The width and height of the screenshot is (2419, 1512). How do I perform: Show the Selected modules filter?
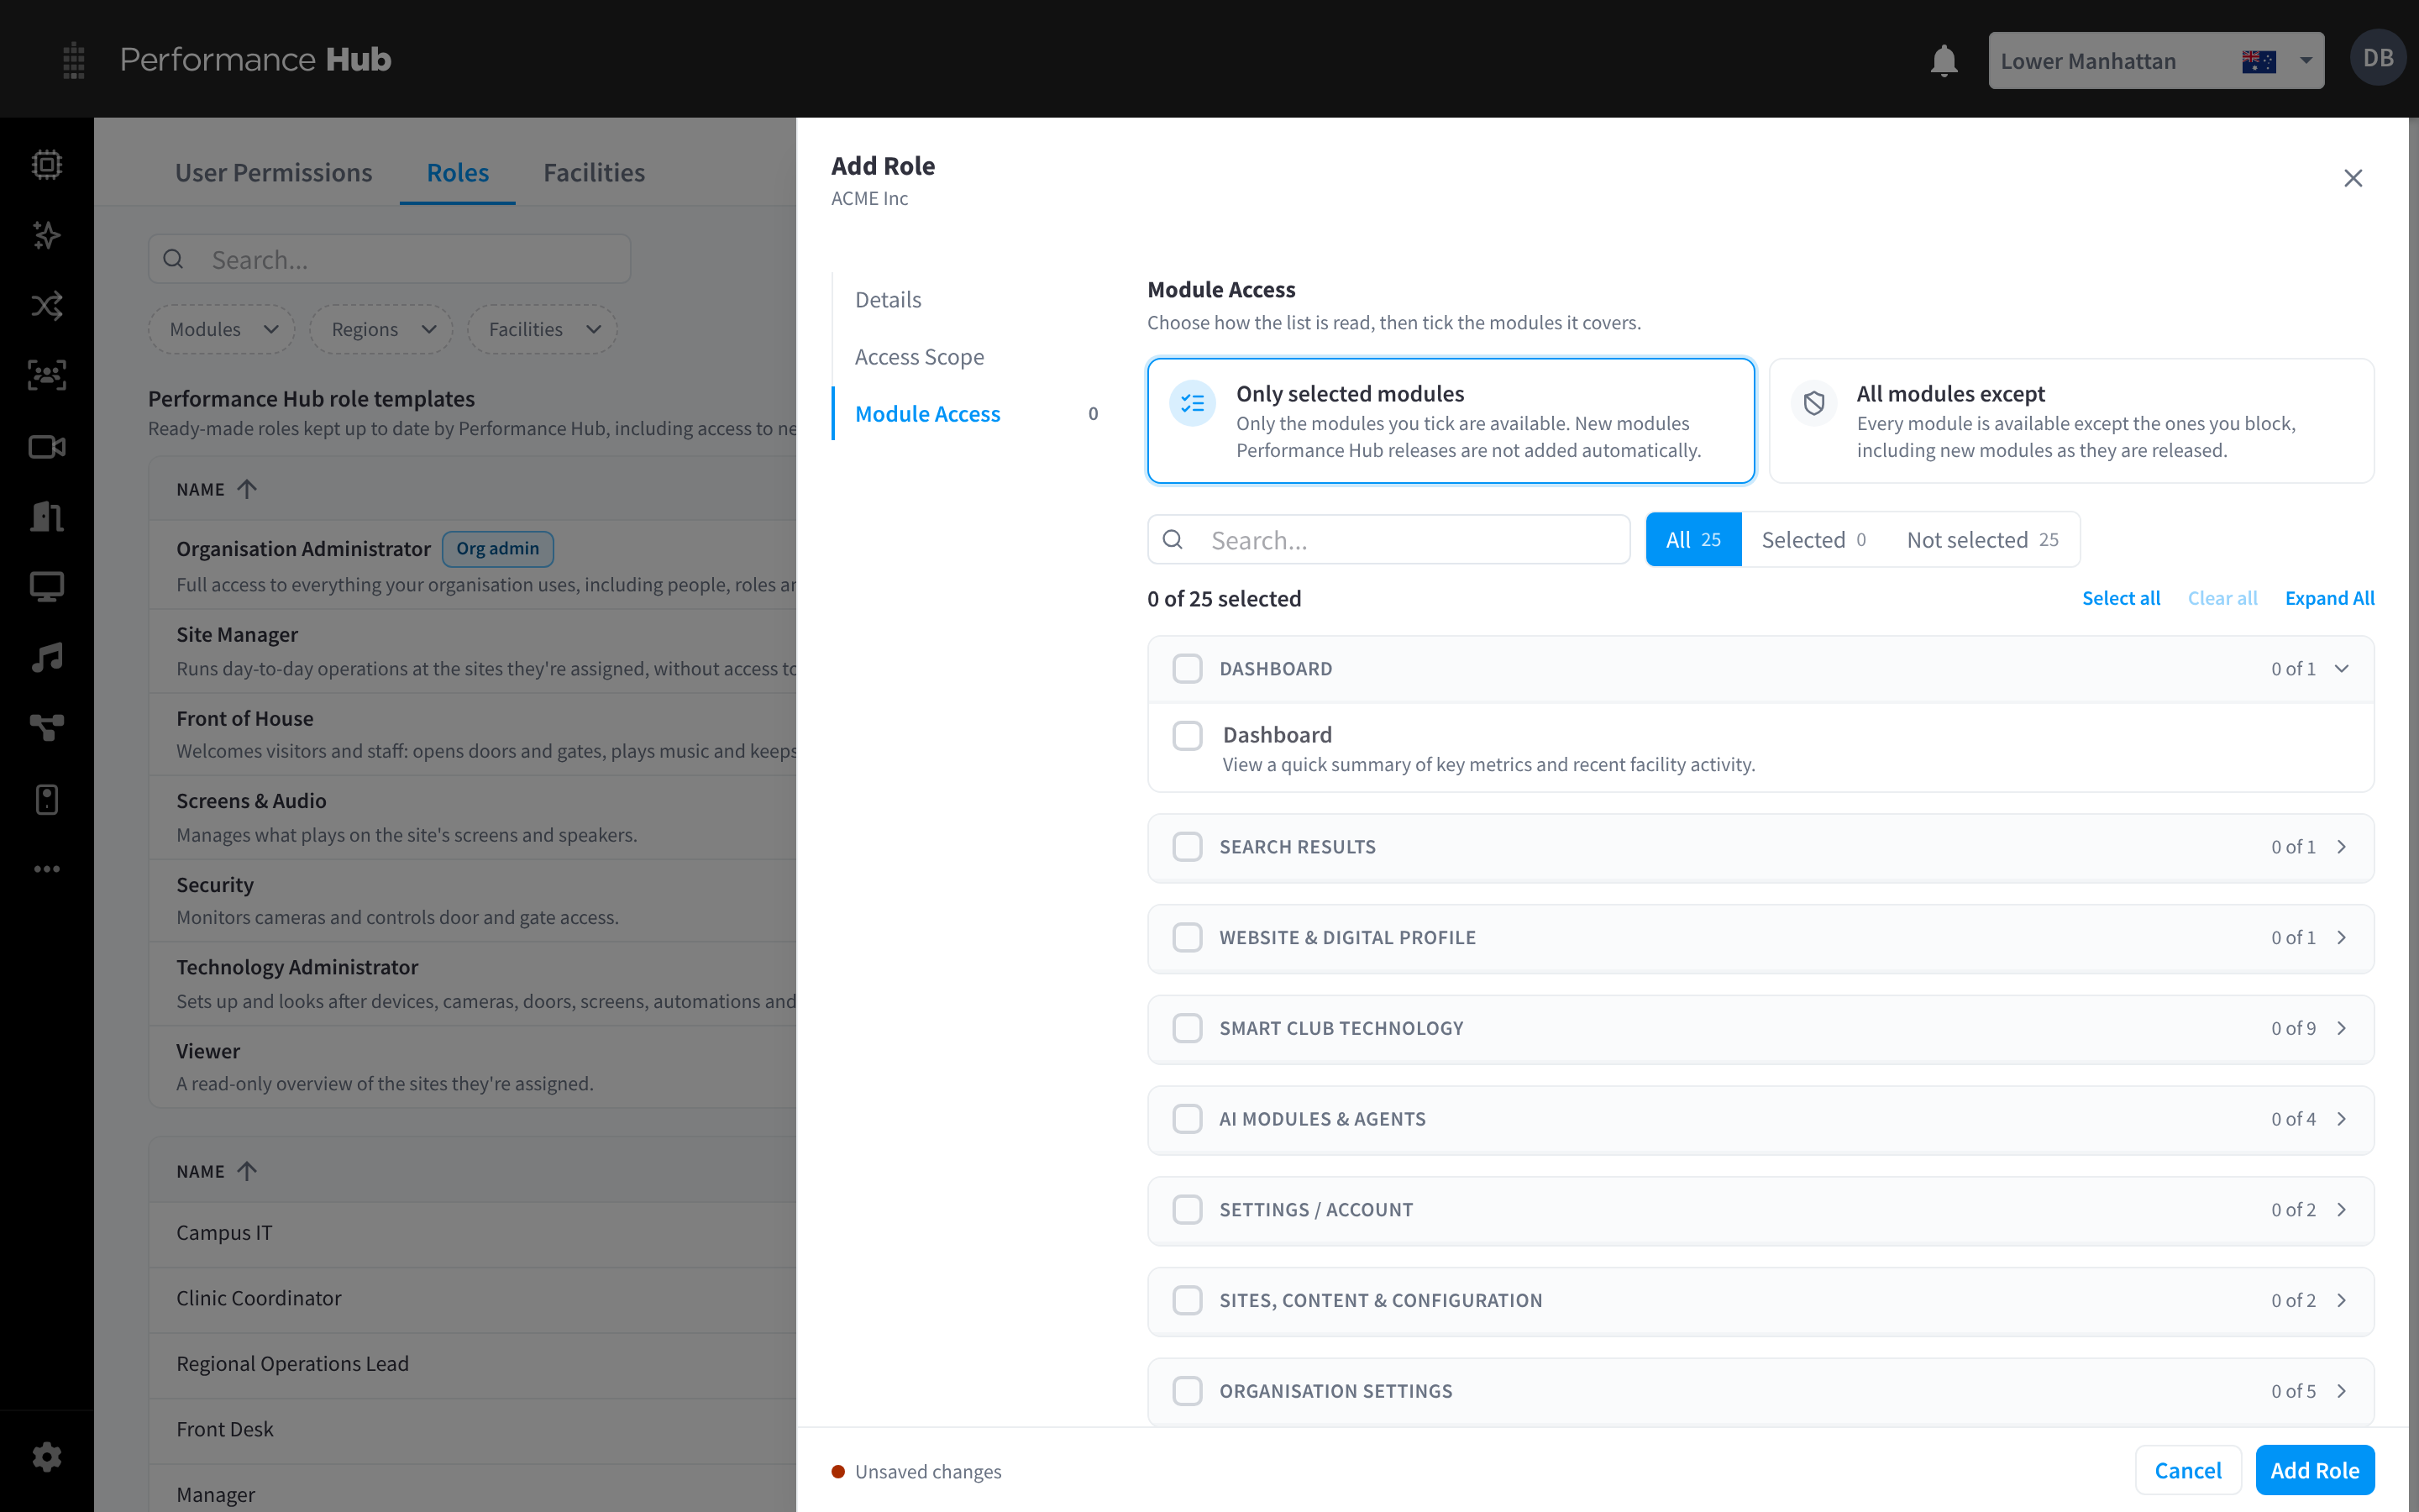pyautogui.click(x=1813, y=539)
